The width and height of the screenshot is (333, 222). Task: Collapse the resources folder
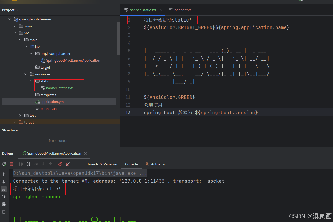[26, 74]
